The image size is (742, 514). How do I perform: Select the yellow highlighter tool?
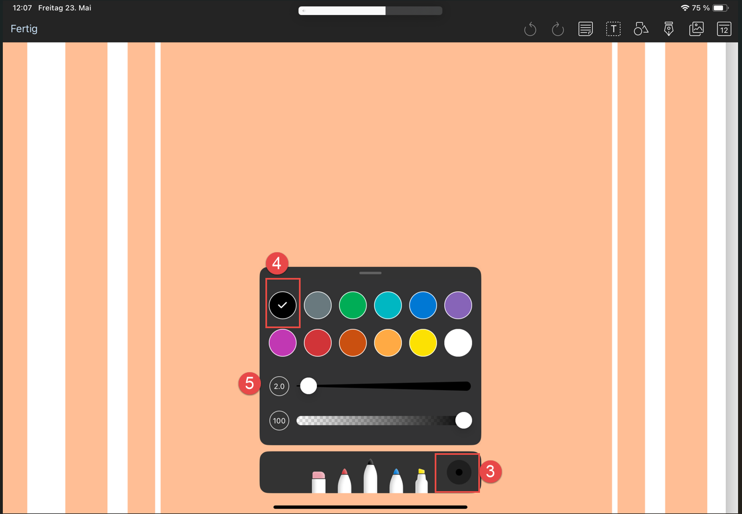point(422,481)
